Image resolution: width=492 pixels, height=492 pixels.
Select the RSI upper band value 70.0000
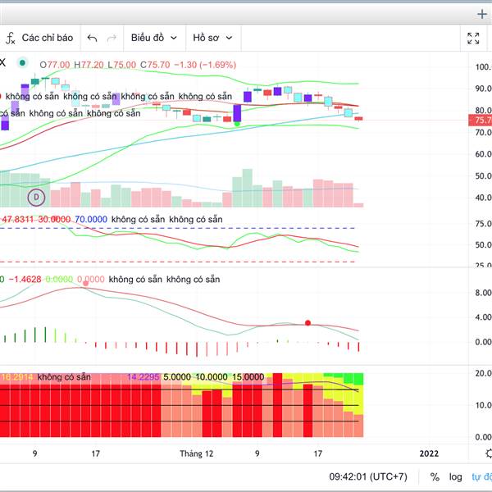point(91,219)
